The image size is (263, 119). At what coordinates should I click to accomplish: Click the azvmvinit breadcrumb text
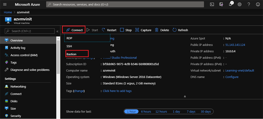coord(23,12)
